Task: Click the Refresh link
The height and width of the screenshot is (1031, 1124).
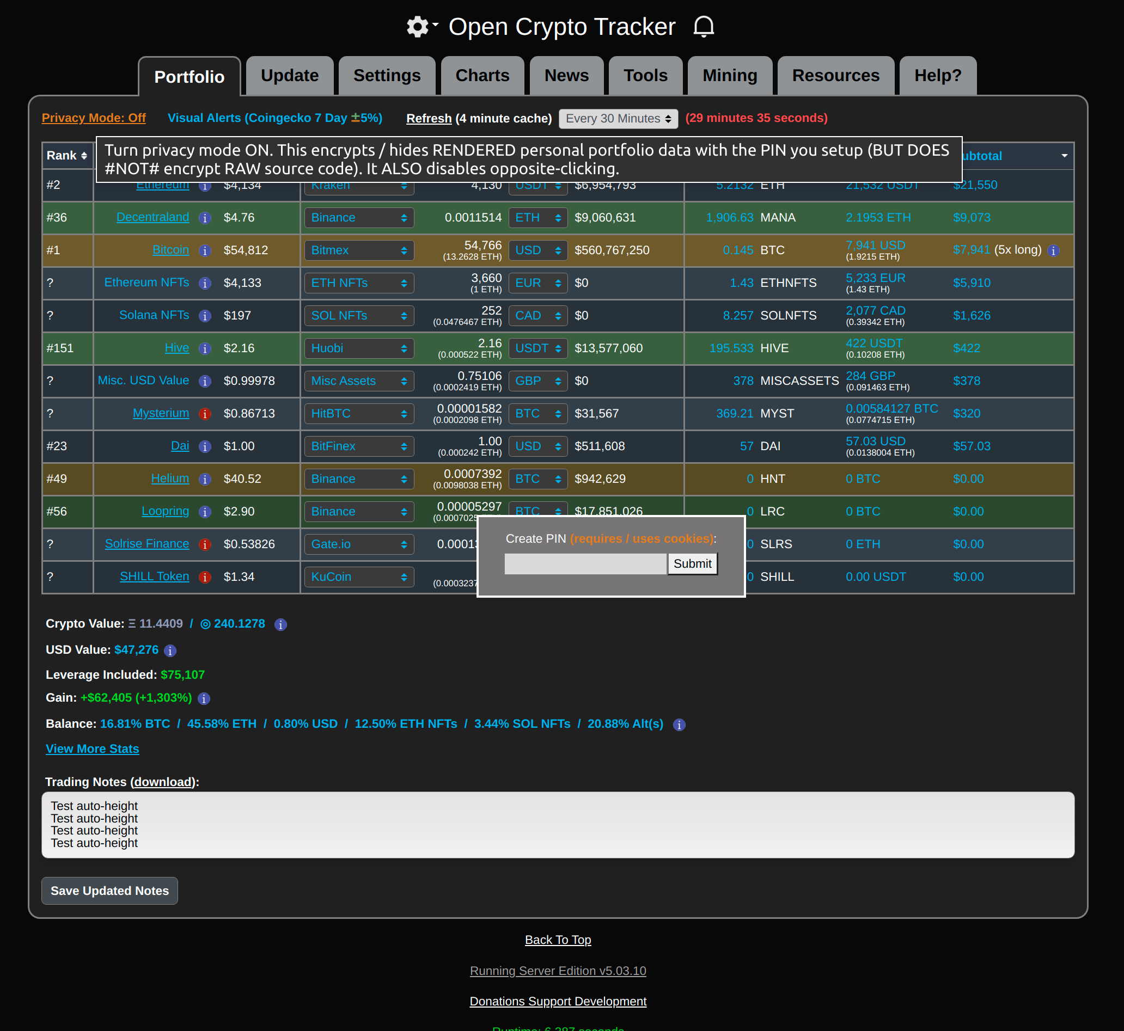Action: [x=429, y=118]
